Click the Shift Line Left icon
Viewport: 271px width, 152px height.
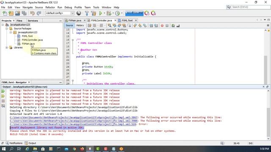(151, 25)
